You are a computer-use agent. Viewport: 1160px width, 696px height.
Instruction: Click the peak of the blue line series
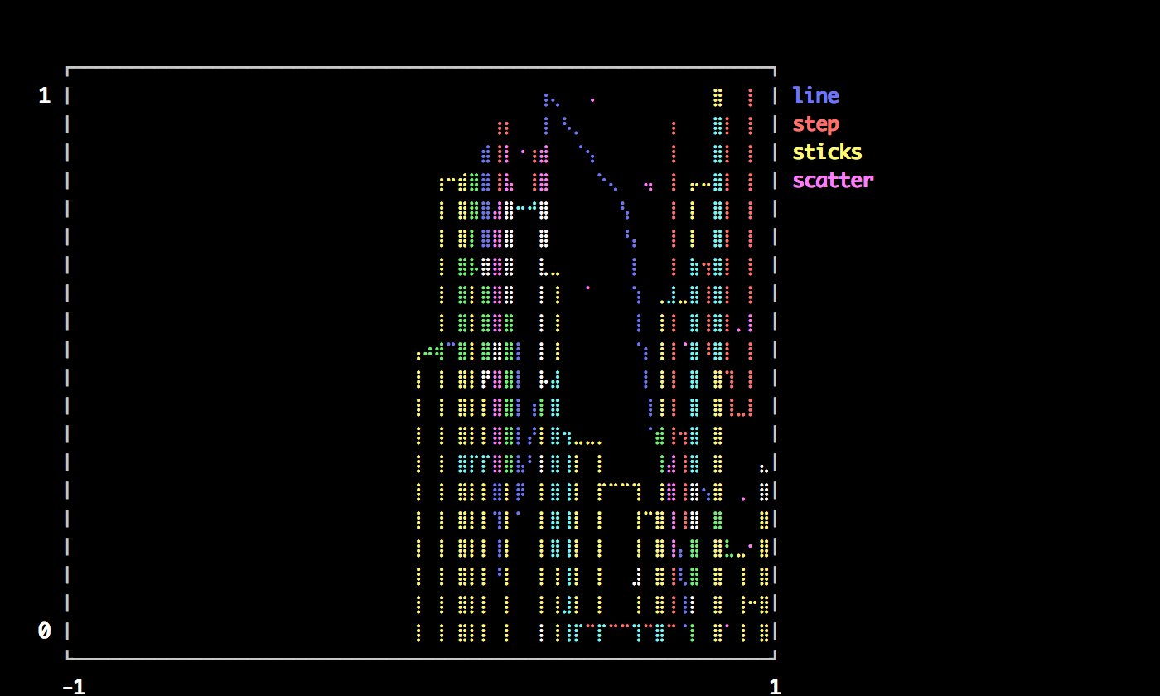[x=546, y=99]
